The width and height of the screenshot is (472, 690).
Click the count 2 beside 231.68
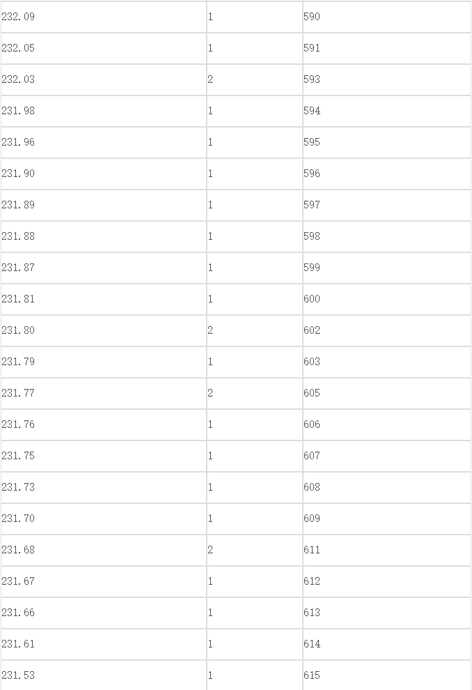(x=255, y=550)
